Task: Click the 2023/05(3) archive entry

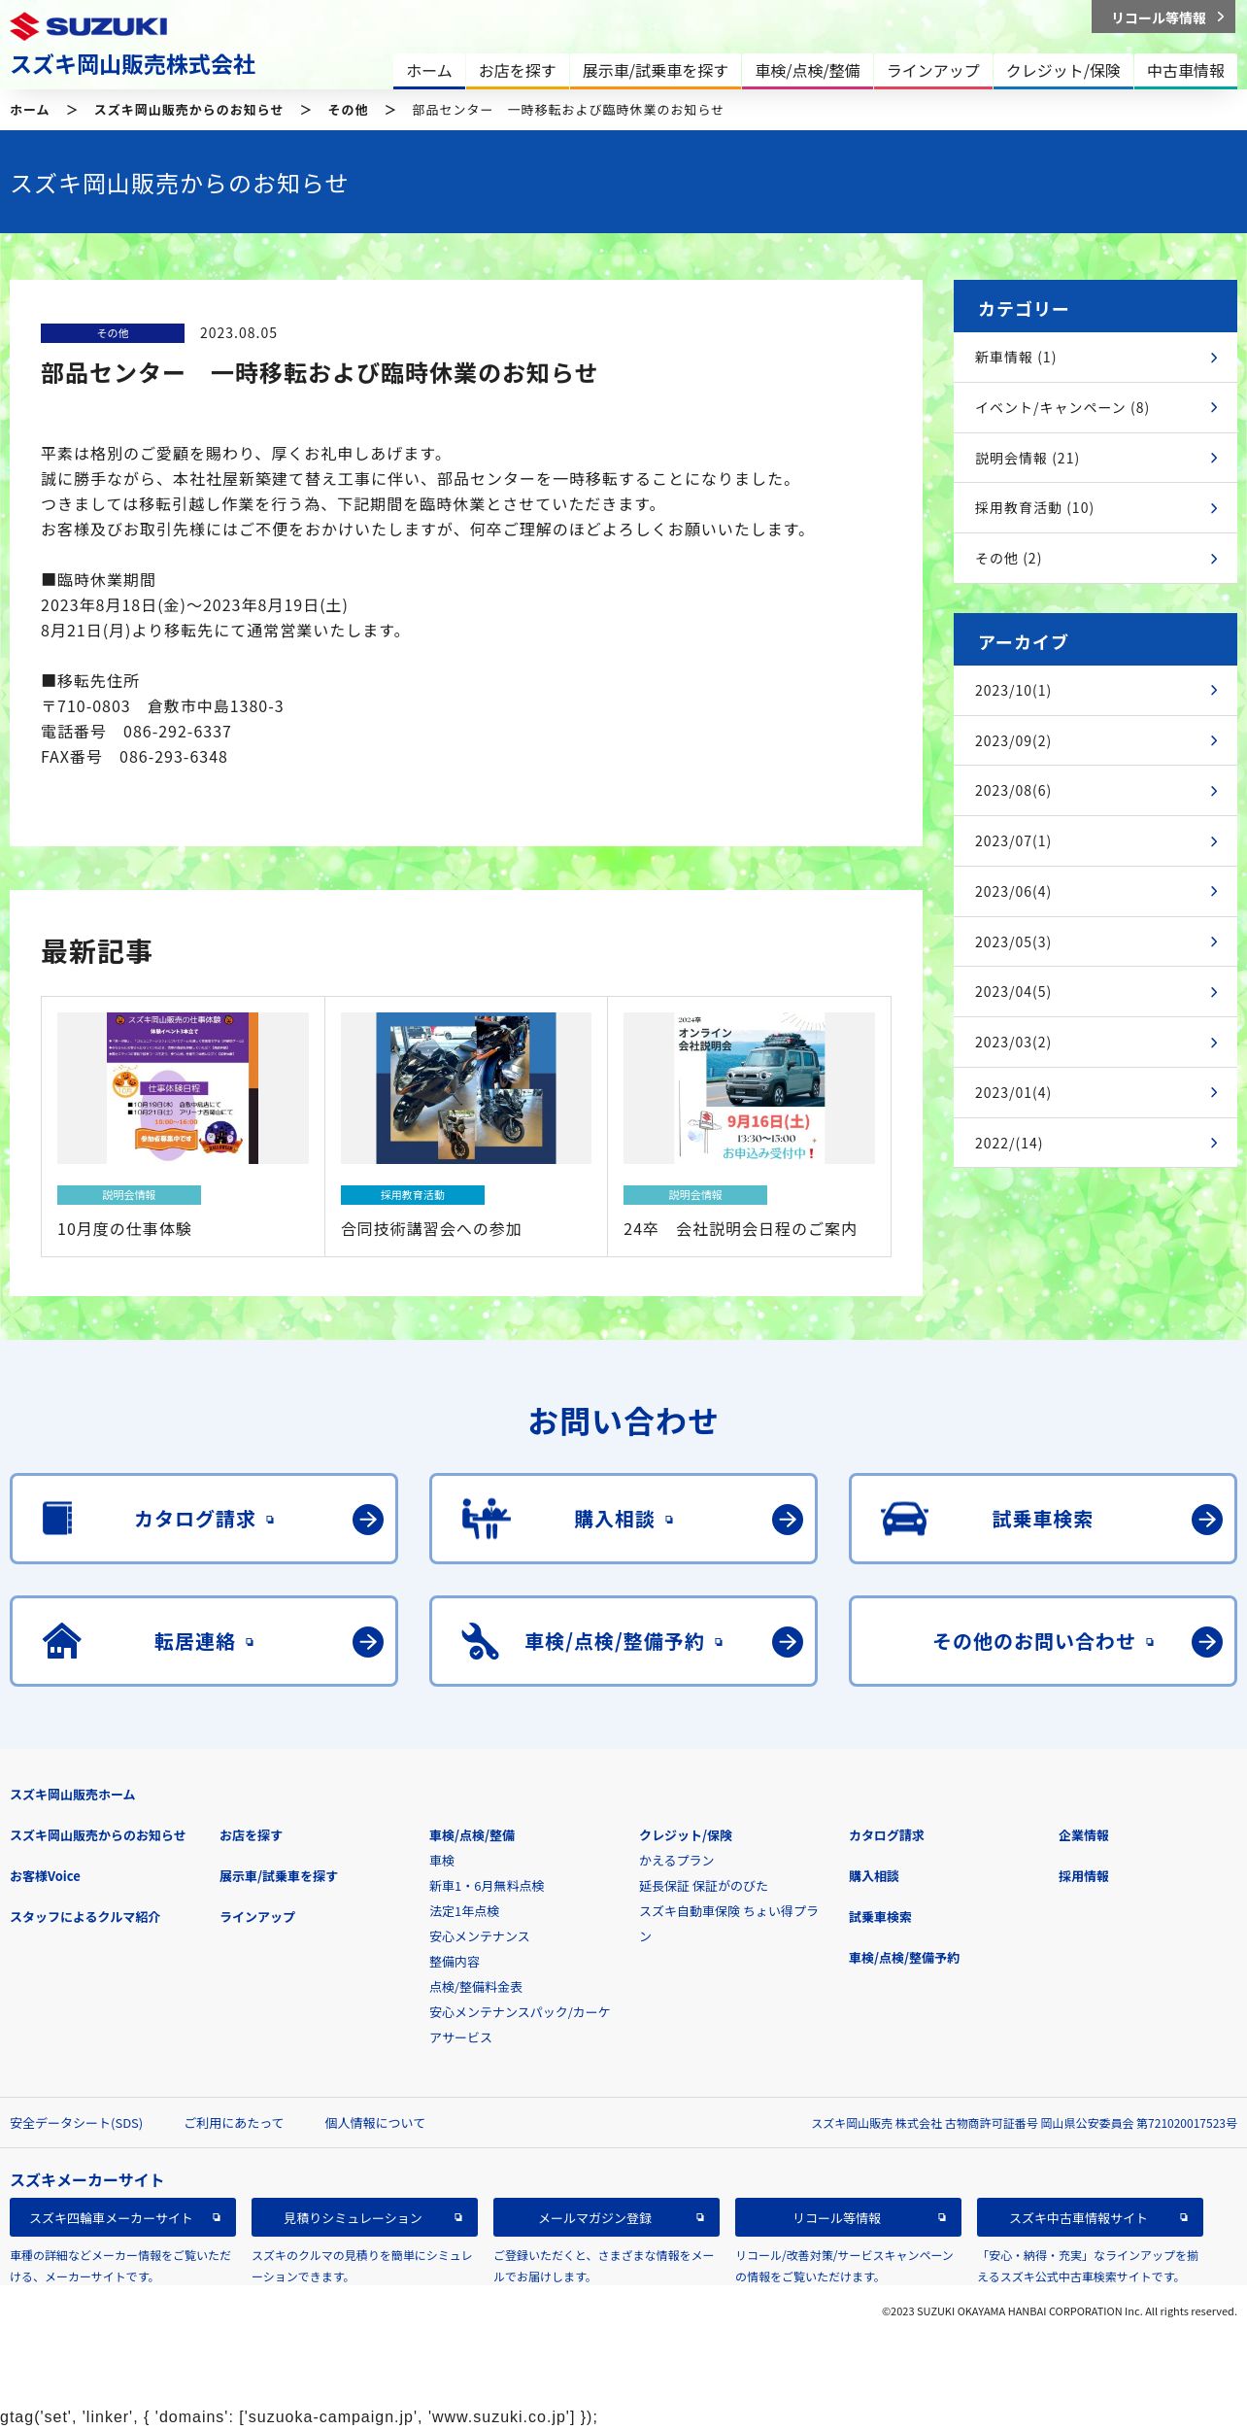Action: point(1095,941)
